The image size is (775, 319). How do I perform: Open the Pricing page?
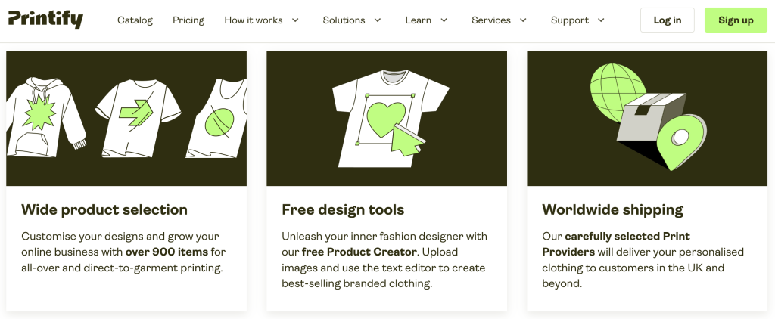pos(188,20)
